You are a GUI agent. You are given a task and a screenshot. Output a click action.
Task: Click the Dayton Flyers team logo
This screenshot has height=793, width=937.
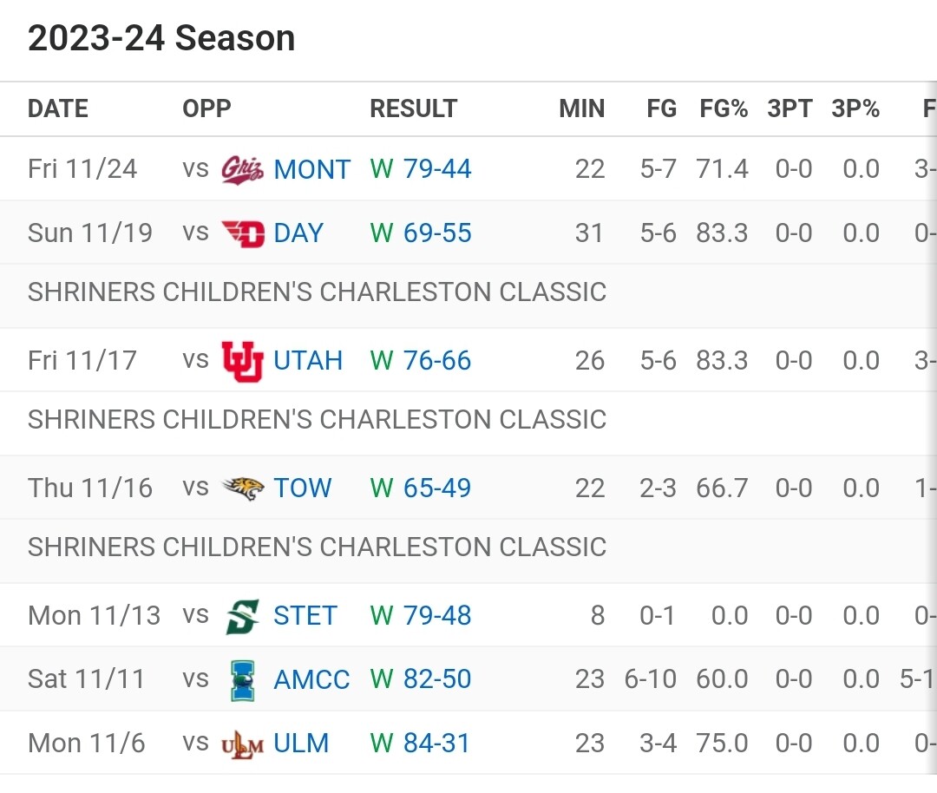click(242, 233)
